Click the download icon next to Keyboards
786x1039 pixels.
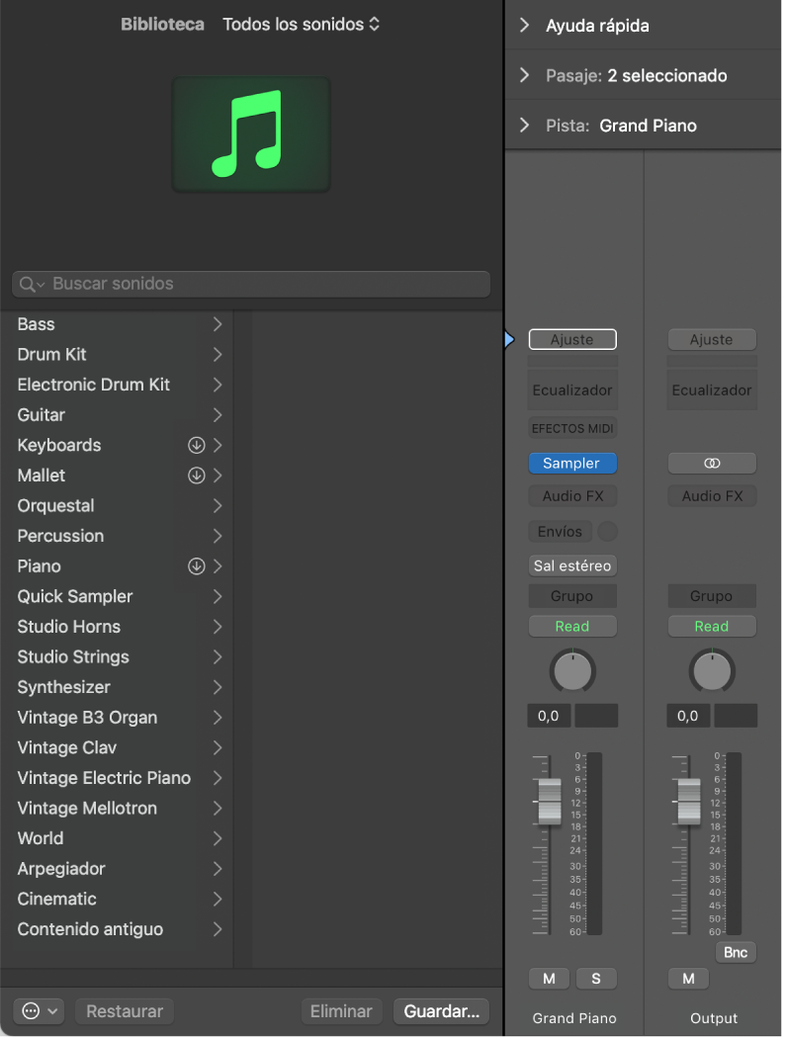pyautogui.click(x=196, y=446)
